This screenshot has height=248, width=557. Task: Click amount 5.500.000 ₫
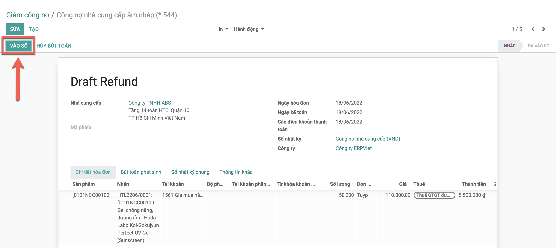tap(472, 195)
